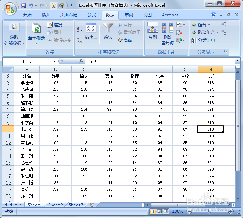Open the 审阅 Review tab
The image size is (243, 218).
[x=129, y=15]
